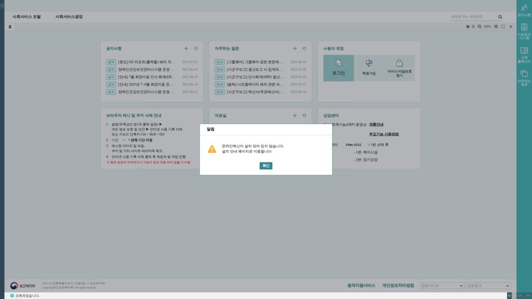Click the up arrow at bottom right
The image size is (532, 299).
(521, 296)
